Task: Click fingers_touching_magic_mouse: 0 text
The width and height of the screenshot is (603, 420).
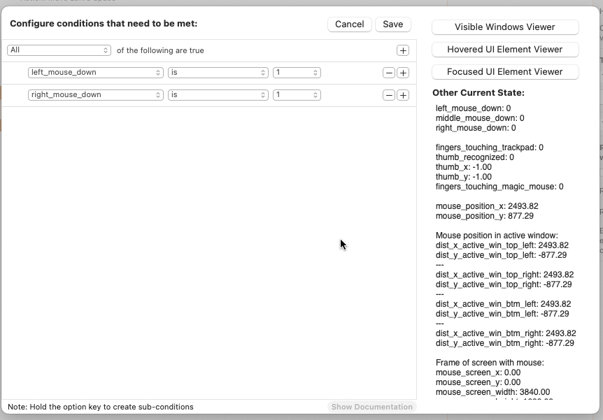Action: point(499,187)
